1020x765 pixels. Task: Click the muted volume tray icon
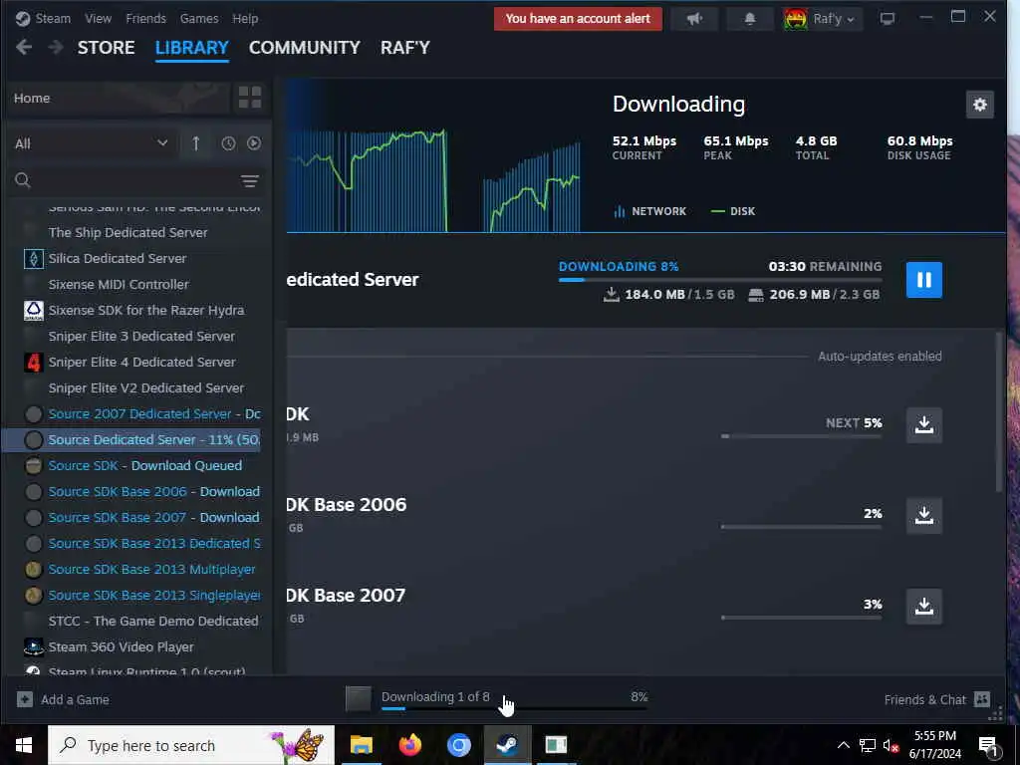tap(892, 745)
